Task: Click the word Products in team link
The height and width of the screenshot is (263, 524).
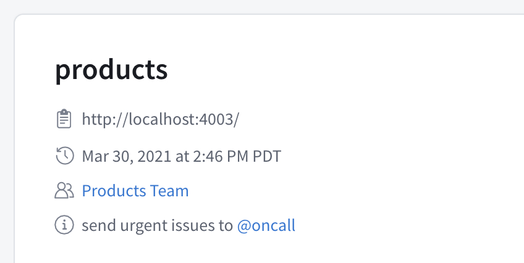Action: pos(114,191)
